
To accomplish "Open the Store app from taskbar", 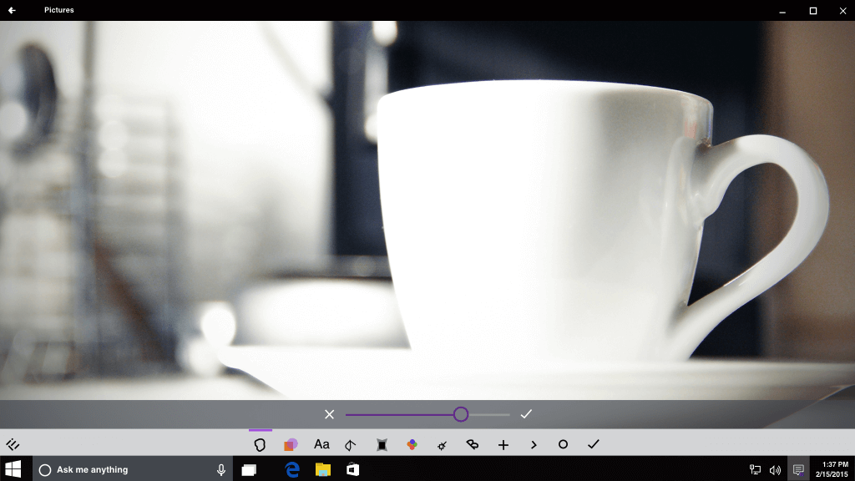I will 353,469.
